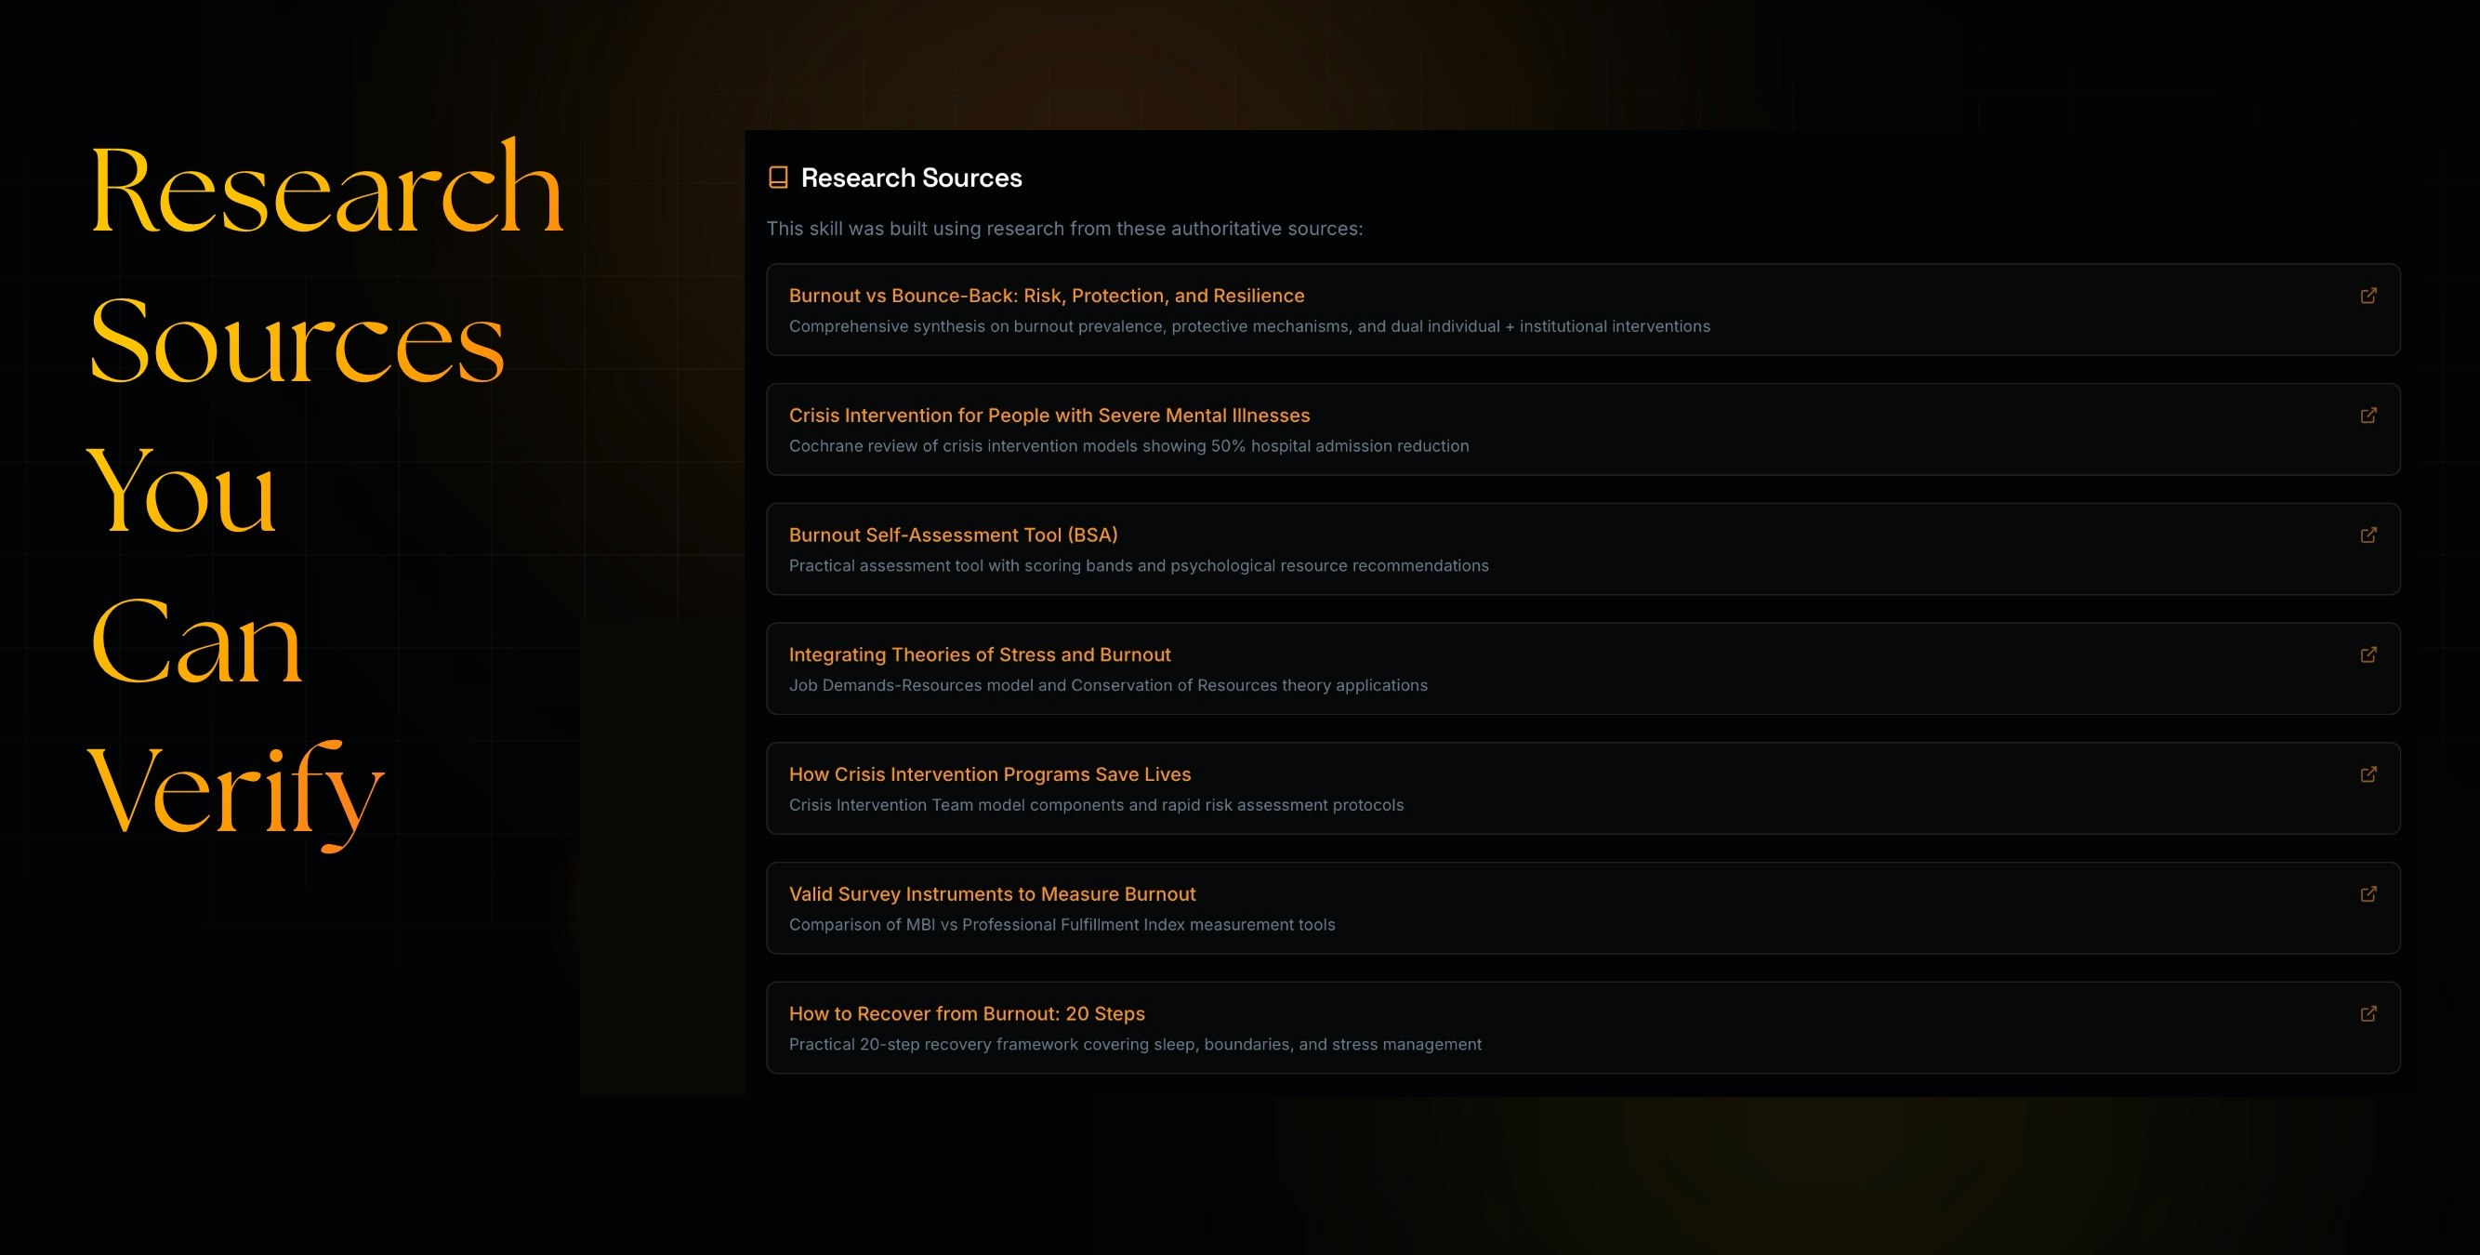
Task: Click the Research Sources You Can Verify headline
Action: coord(325,491)
